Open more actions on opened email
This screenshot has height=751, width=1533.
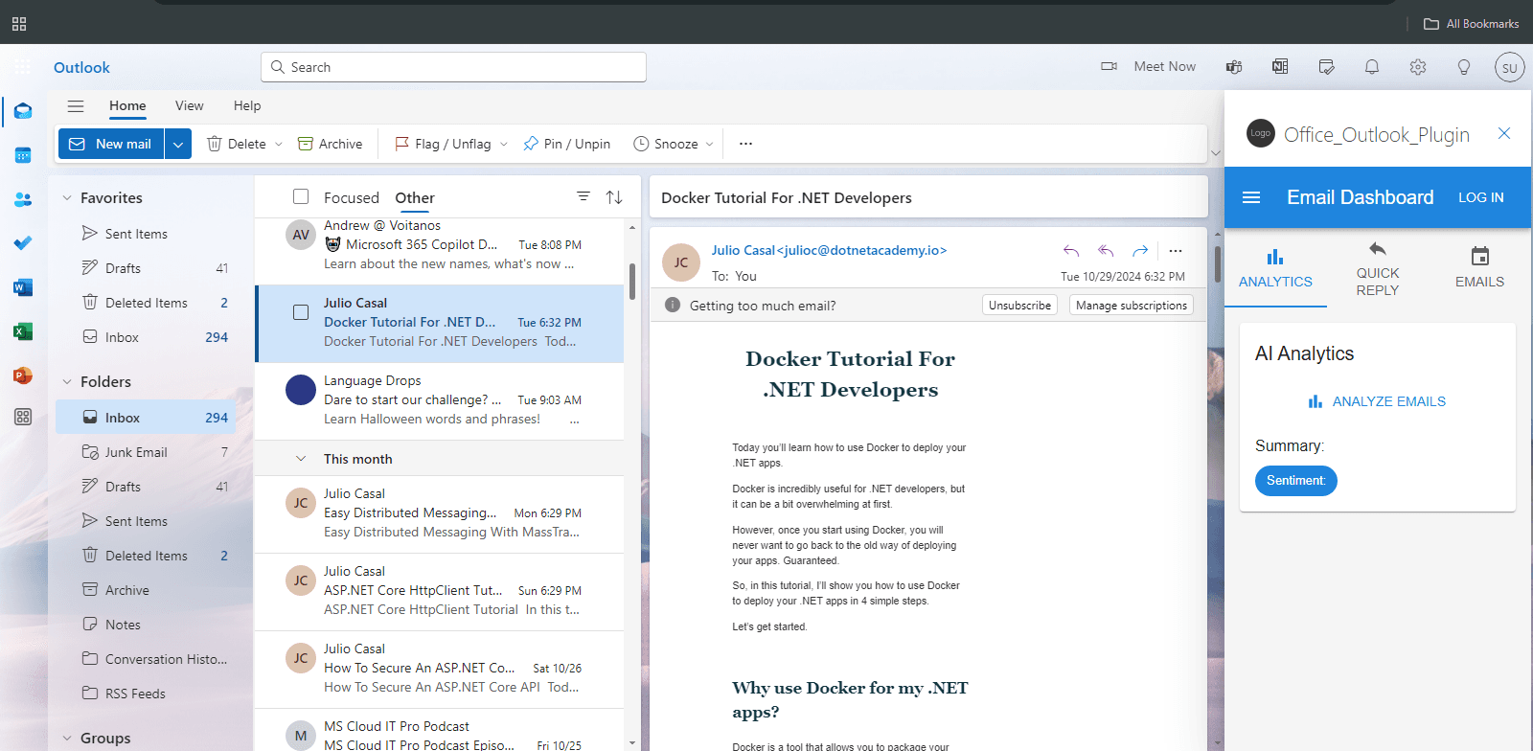[x=1176, y=251]
